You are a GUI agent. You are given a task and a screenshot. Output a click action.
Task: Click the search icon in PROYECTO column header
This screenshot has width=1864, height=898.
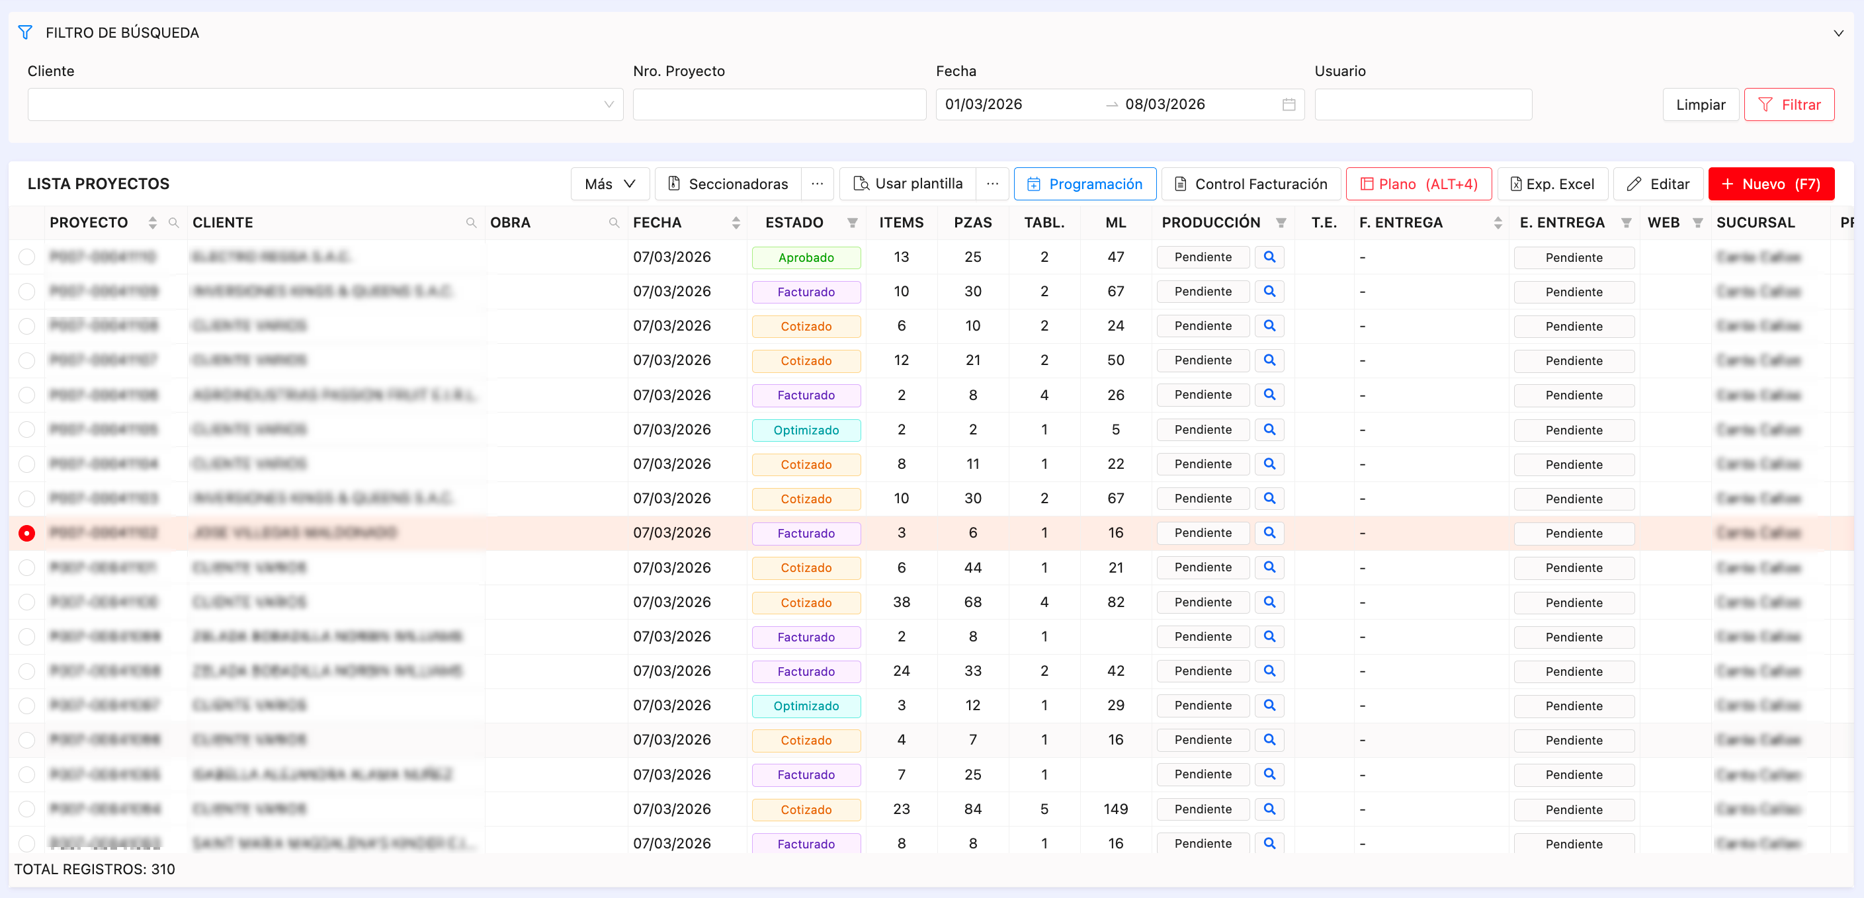(x=174, y=223)
